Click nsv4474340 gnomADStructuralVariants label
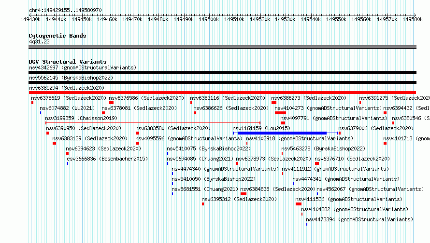 (225, 169)
